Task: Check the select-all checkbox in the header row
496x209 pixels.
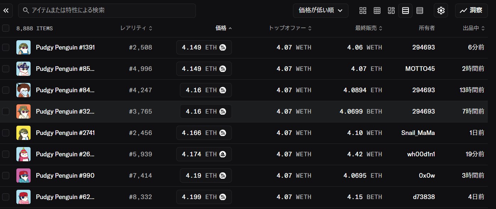Action: [x=6, y=28]
